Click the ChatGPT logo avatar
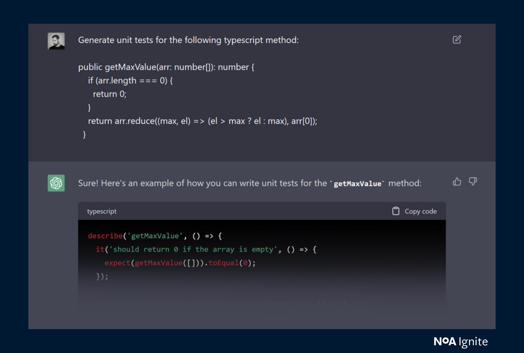The image size is (524, 353). pyautogui.click(x=56, y=183)
